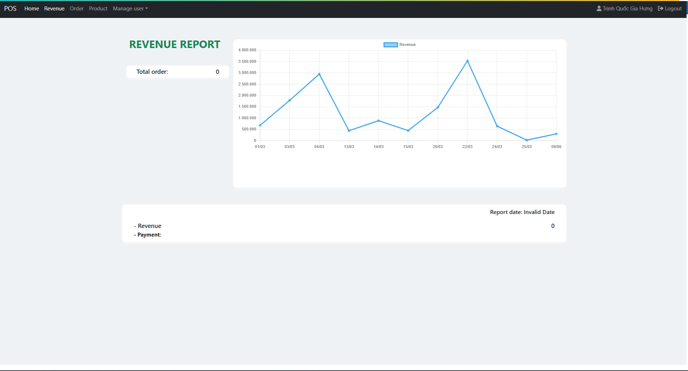The width and height of the screenshot is (688, 371).
Task: Select the 20/03 revenue data point
Action: (x=438, y=108)
